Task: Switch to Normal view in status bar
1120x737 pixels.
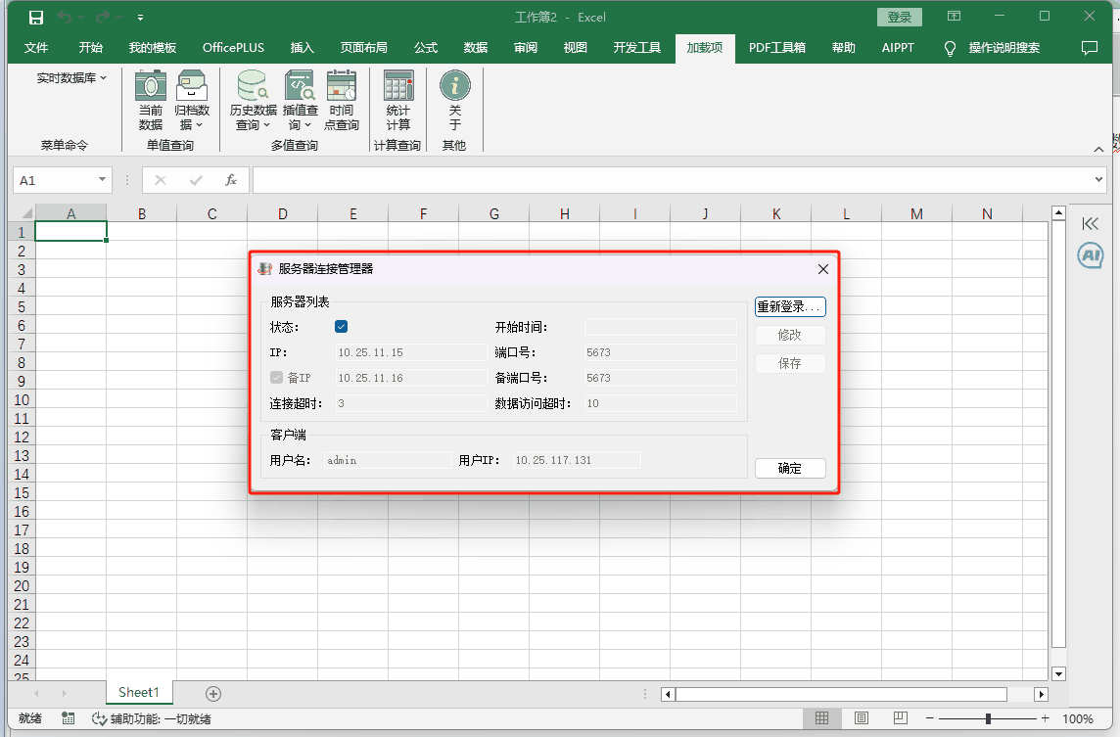Action: pyautogui.click(x=822, y=718)
